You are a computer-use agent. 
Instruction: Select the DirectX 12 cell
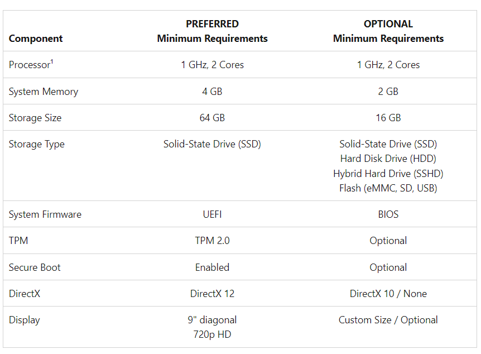[x=212, y=294]
